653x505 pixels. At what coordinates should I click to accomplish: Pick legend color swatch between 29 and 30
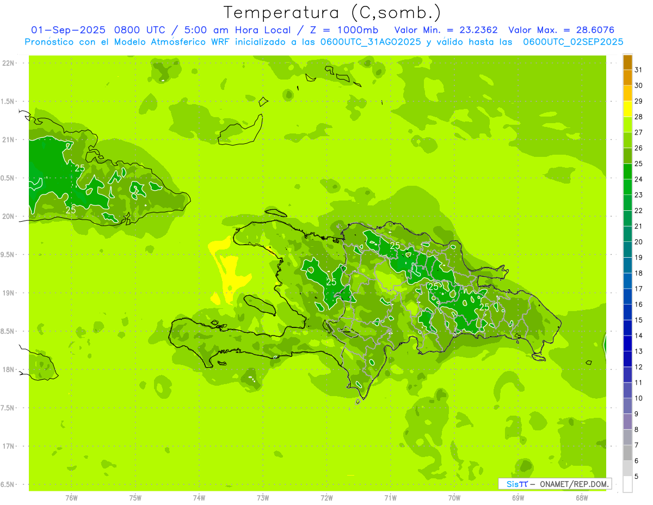pyautogui.click(x=627, y=94)
